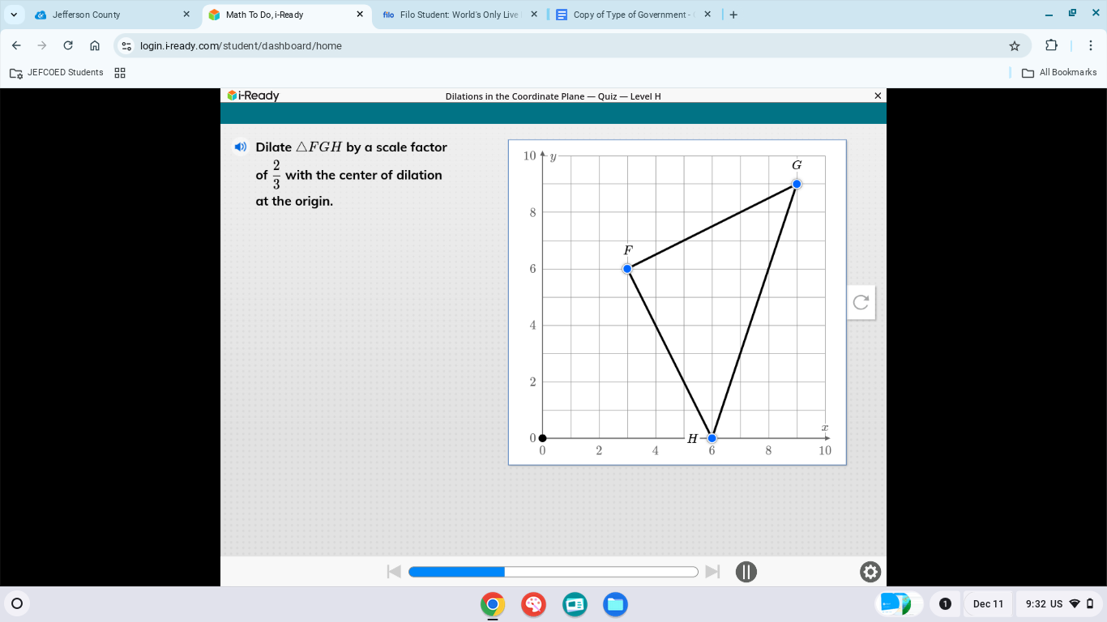This screenshot has width=1107, height=622.
Task: Click the i-Ready logo in the quiz header
Action: click(254, 96)
